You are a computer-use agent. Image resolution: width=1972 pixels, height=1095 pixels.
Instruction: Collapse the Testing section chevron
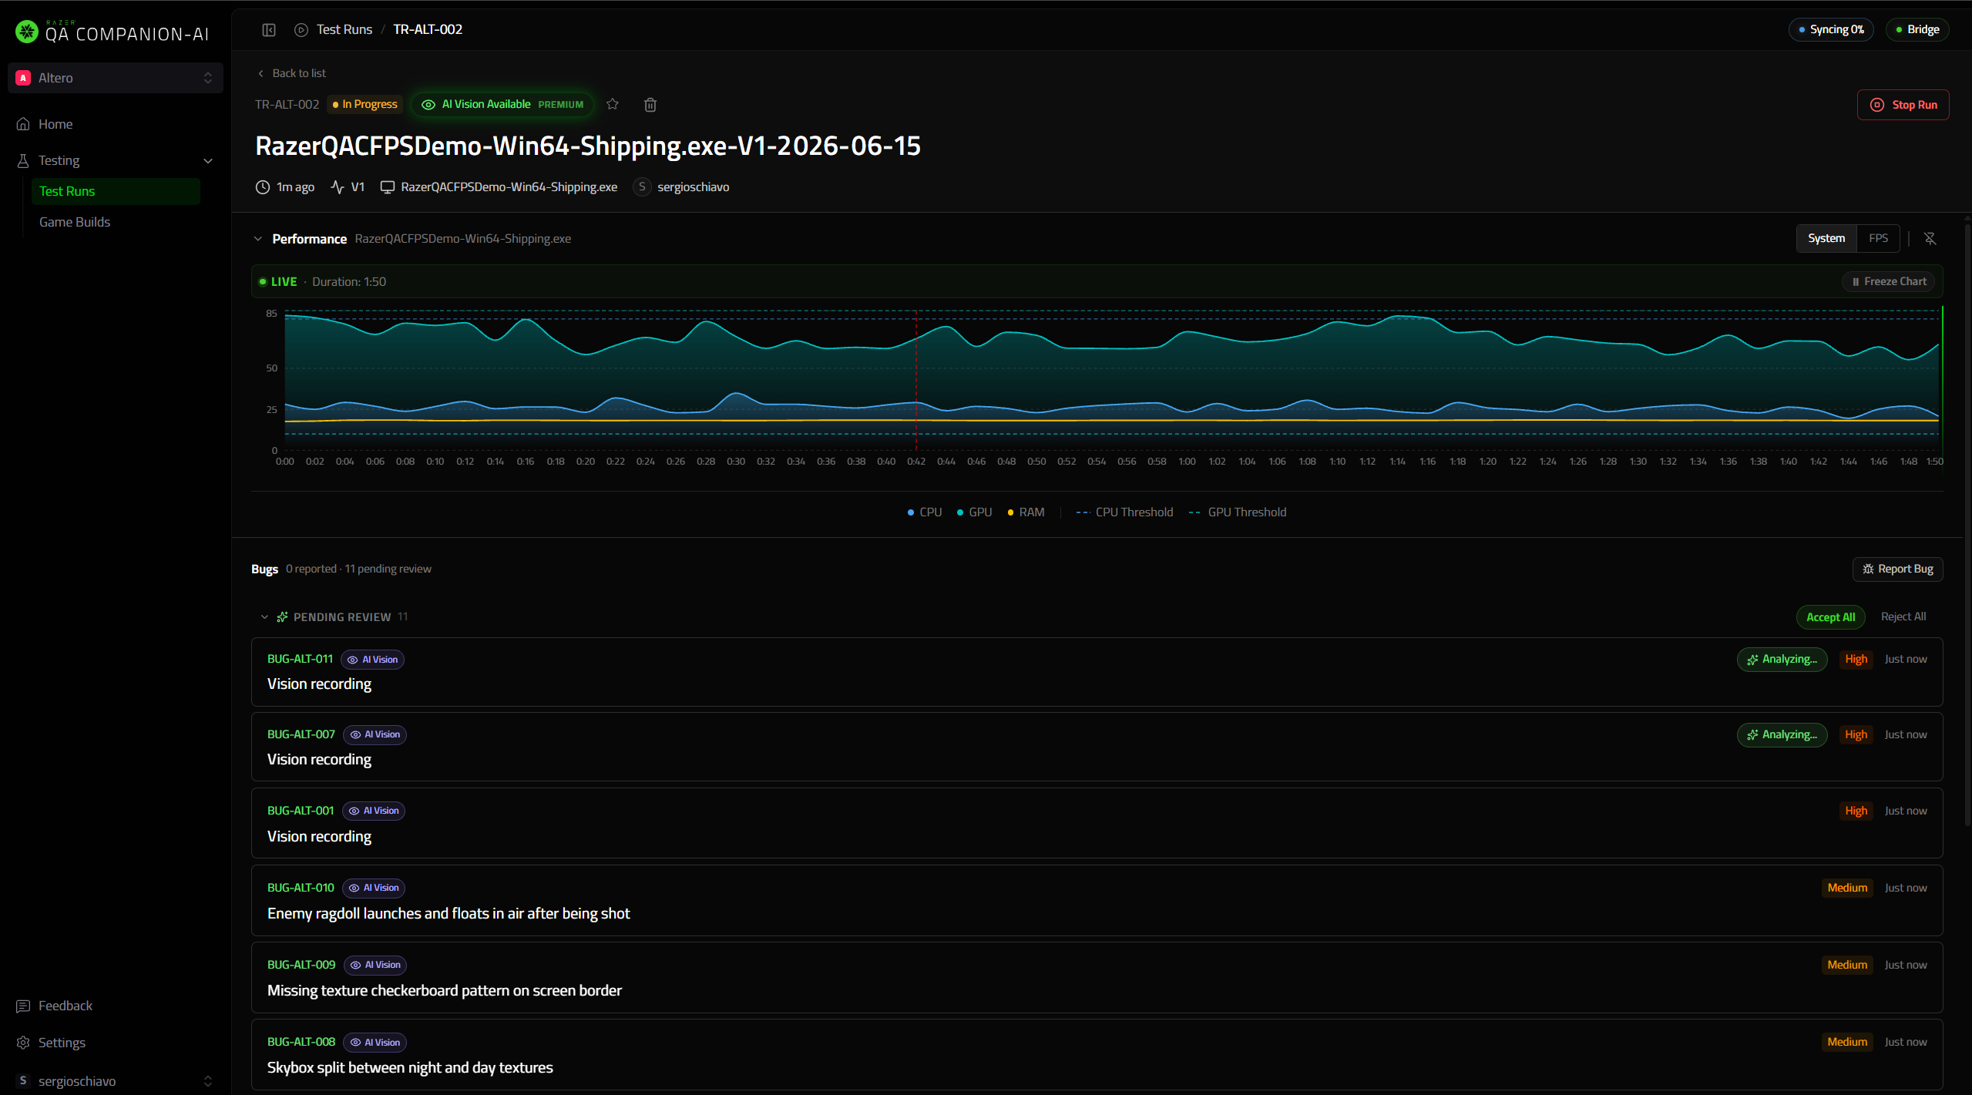[x=208, y=160]
